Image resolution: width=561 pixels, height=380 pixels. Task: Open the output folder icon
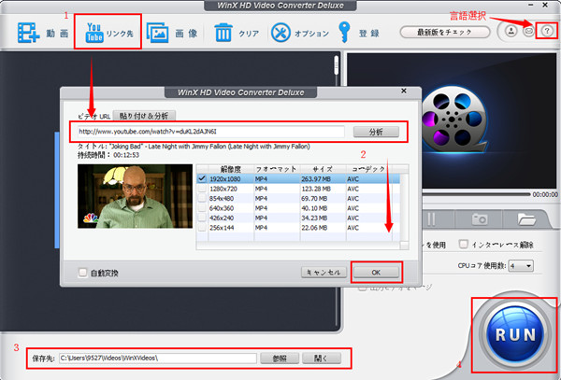pos(526,218)
